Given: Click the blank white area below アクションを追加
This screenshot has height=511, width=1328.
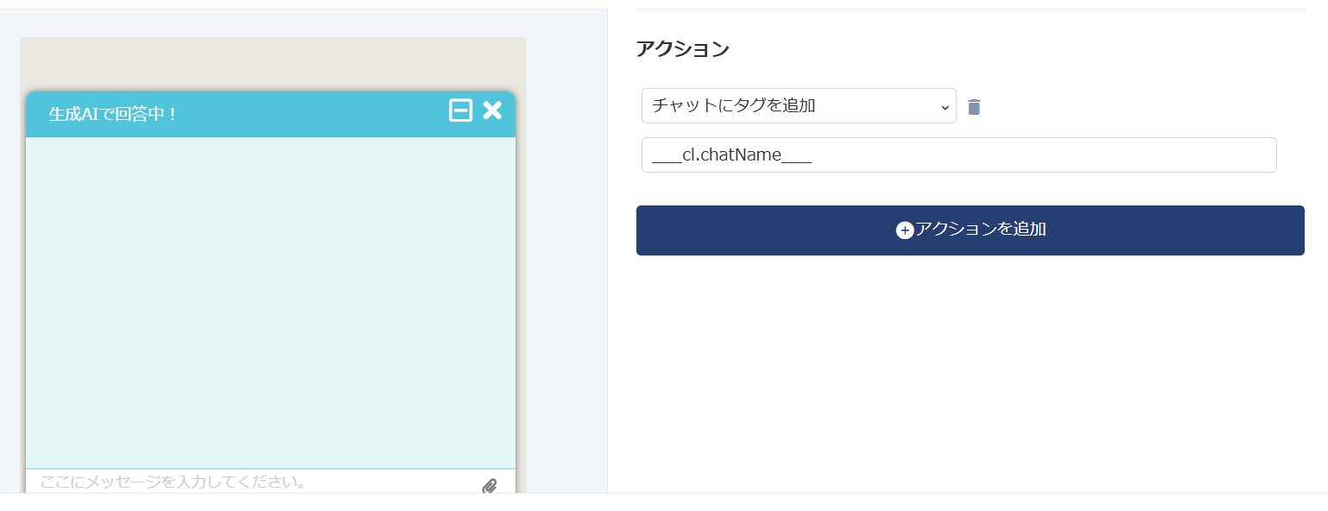Looking at the screenshot, I should pyautogui.click(x=967, y=371).
